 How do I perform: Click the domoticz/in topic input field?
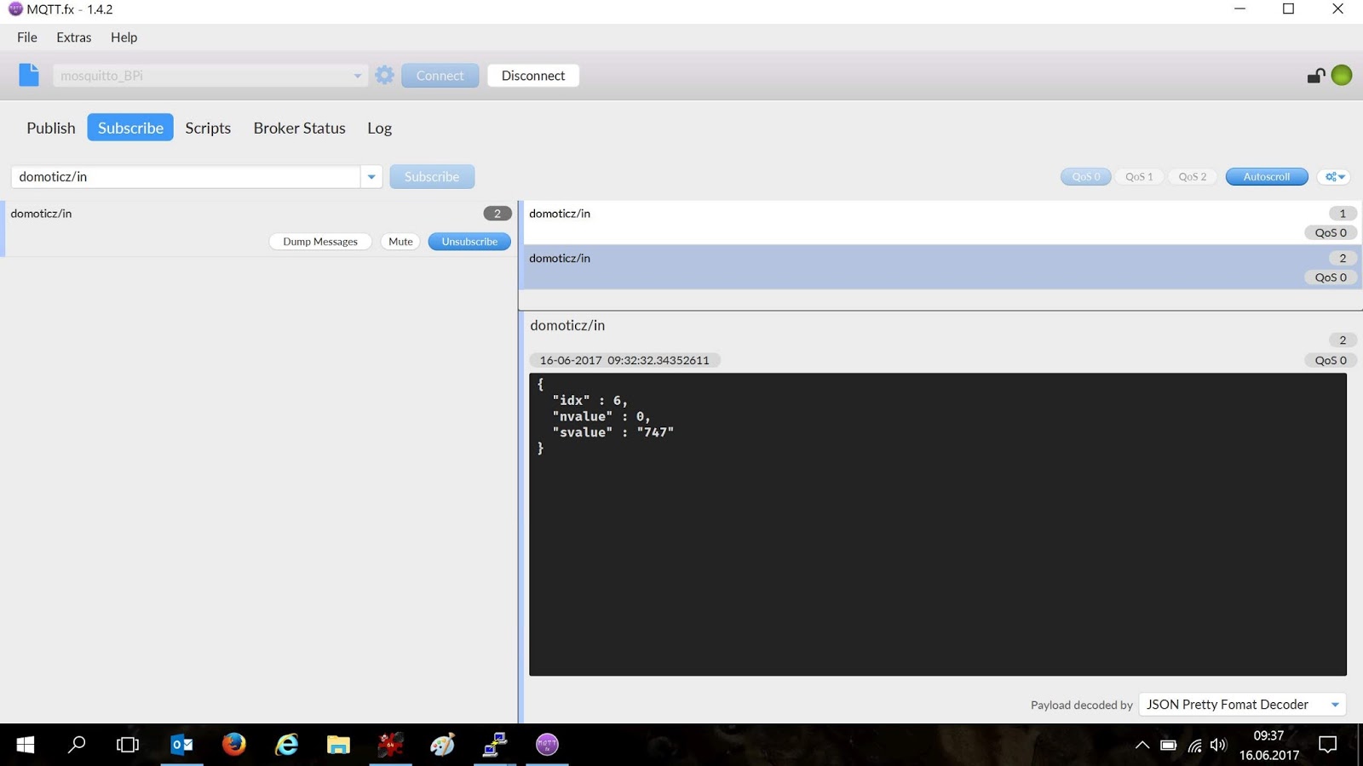tap(186, 177)
